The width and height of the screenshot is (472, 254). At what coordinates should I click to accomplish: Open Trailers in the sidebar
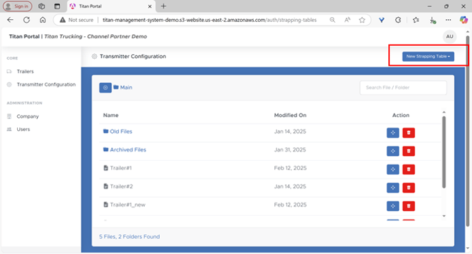pos(25,71)
